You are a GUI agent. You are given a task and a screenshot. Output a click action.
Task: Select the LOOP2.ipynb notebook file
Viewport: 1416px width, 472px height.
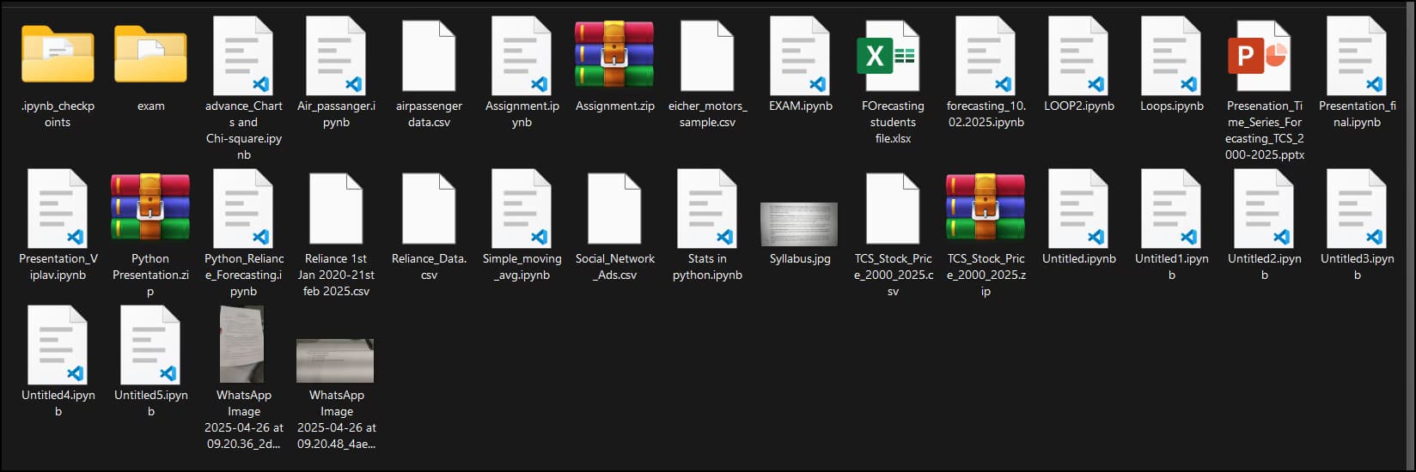[x=1078, y=55]
